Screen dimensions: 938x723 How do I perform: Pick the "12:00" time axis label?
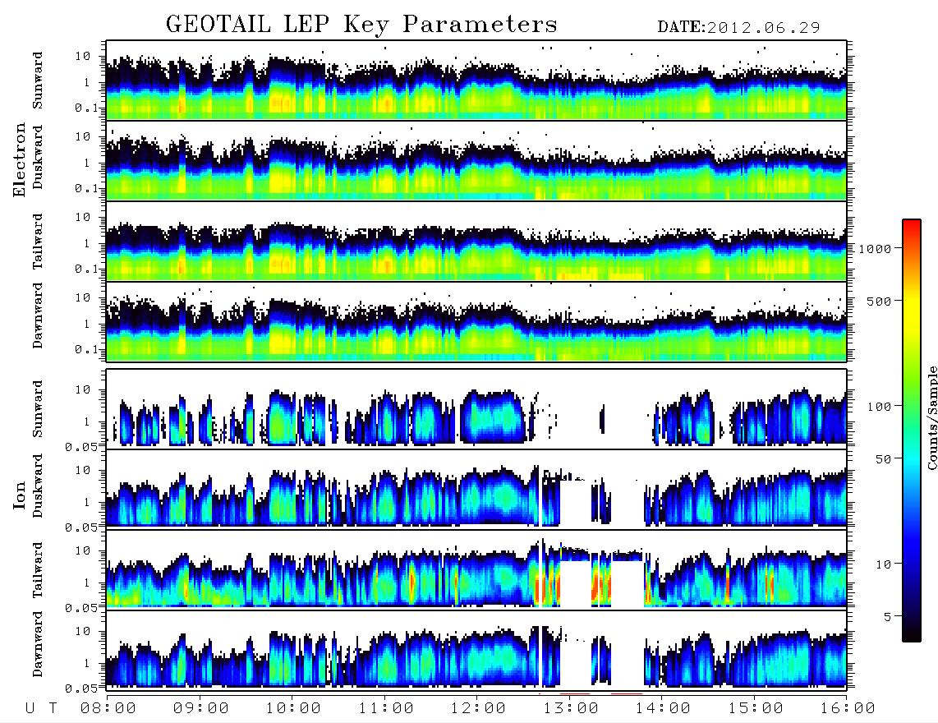478,708
